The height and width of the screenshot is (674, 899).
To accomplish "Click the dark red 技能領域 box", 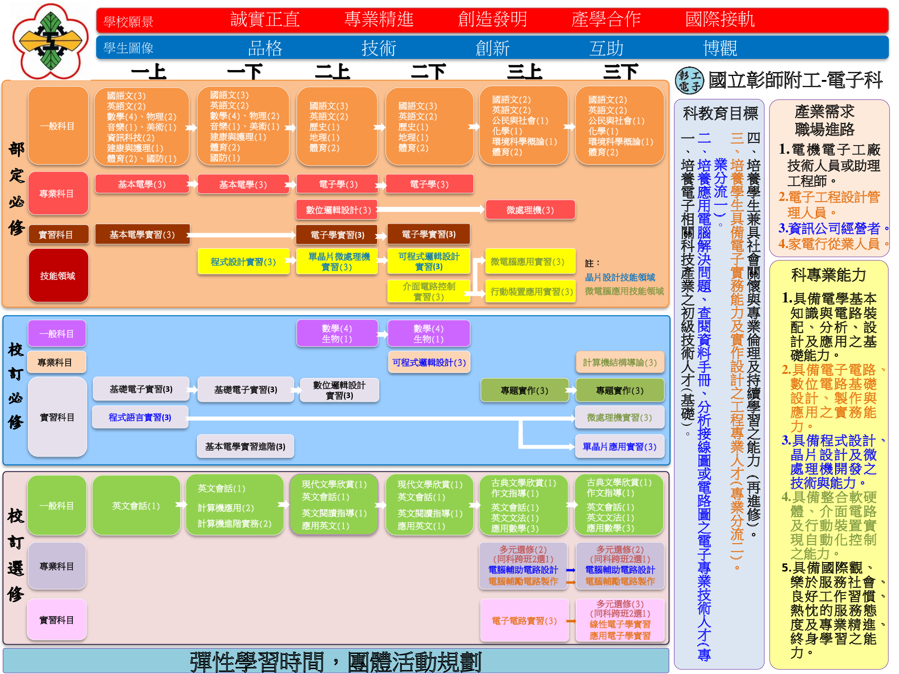I will (58, 276).
